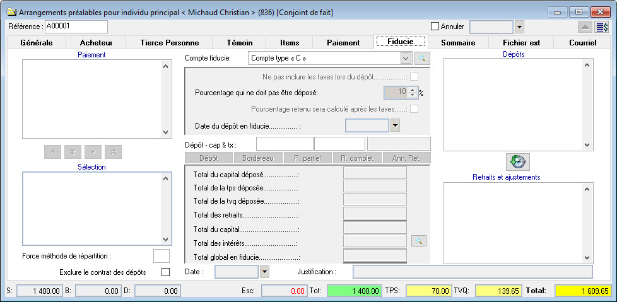This screenshot has width=617, height=302.
Task: Open the dropdown next to Annuler
Action: [x=520, y=27]
